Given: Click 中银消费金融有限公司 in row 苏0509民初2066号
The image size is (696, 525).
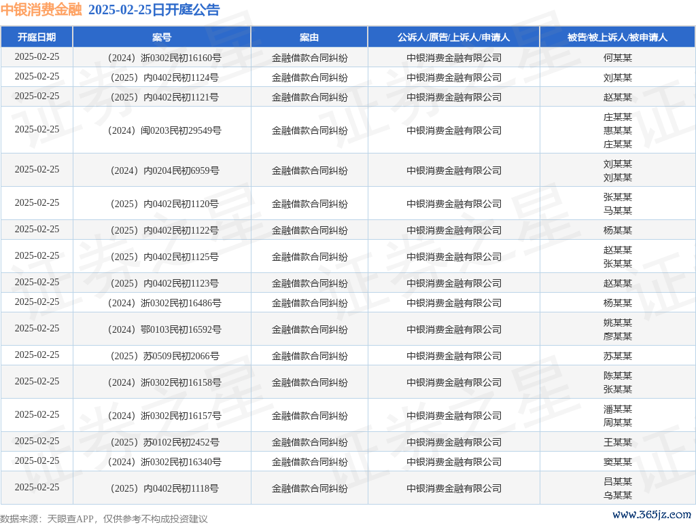Looking at the screenshot, I should pos(453,356).
